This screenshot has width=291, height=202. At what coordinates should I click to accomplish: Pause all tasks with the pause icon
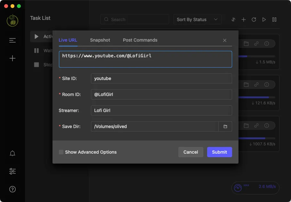click(274, 20)
